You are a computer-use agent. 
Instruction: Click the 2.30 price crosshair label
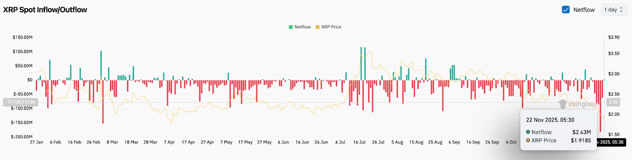click(x=613, y=102)
